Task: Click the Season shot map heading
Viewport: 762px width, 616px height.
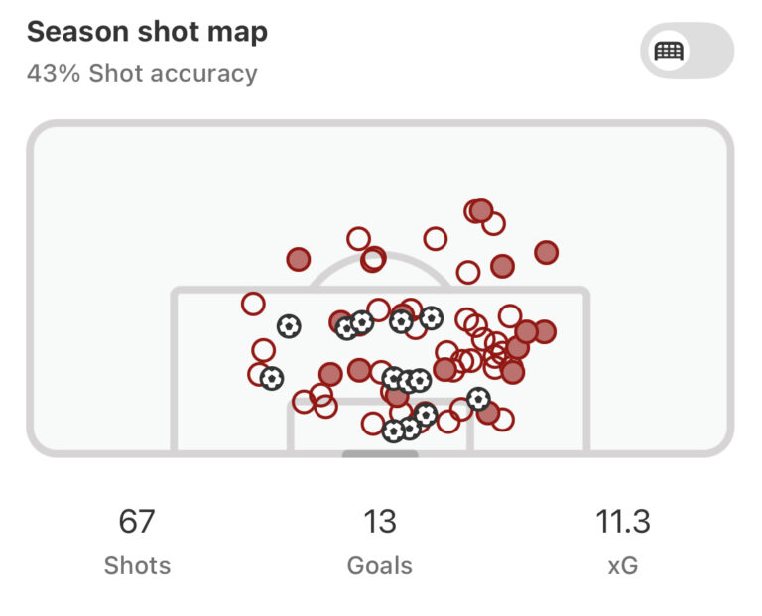Action: point(147,32)
